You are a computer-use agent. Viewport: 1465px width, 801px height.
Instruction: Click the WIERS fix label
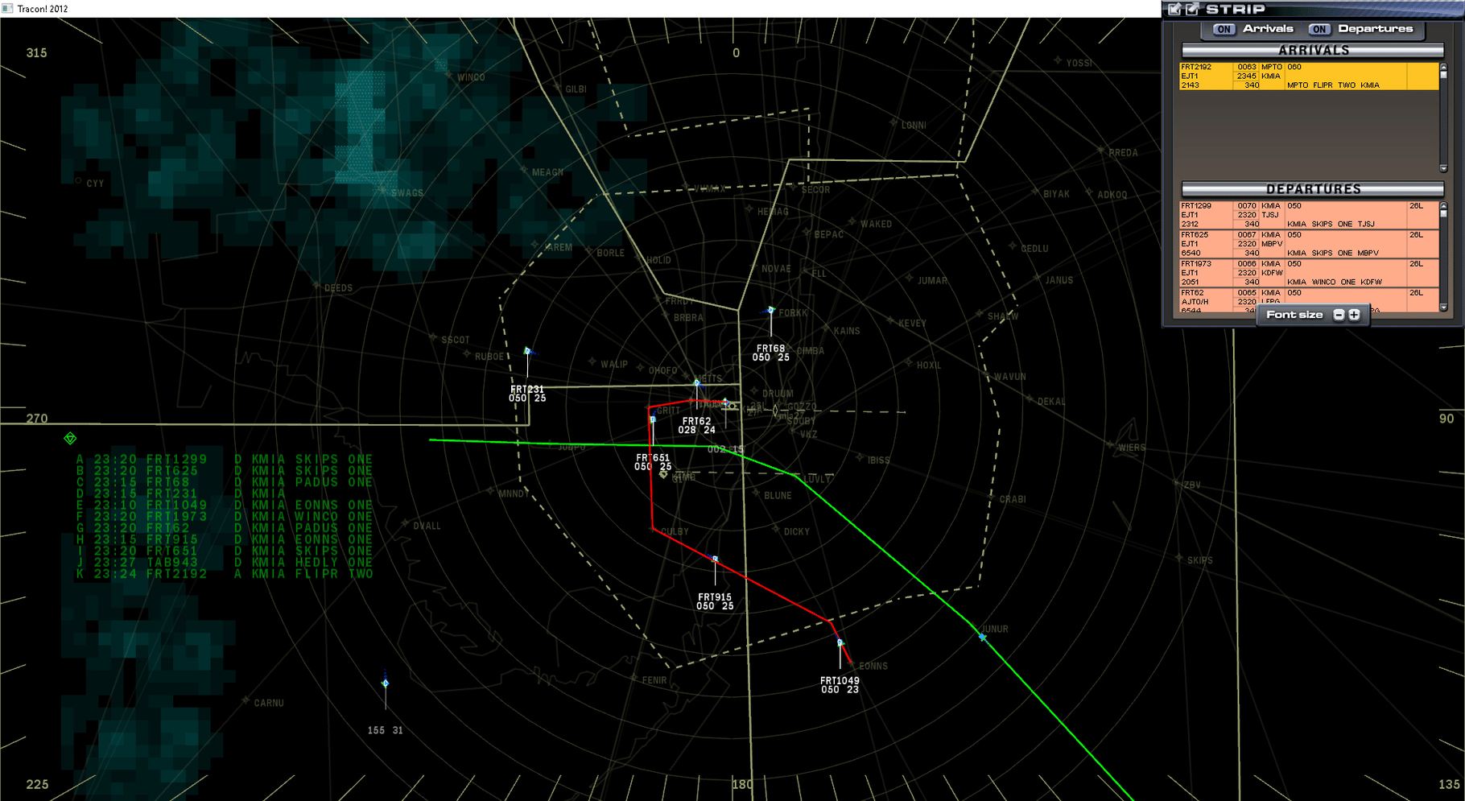(x=1131, y=448)
